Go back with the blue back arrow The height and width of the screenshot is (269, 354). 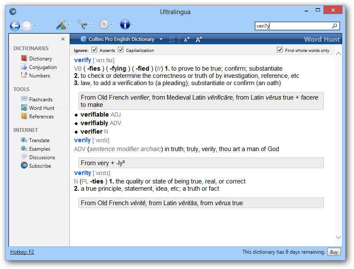[14, 26]
